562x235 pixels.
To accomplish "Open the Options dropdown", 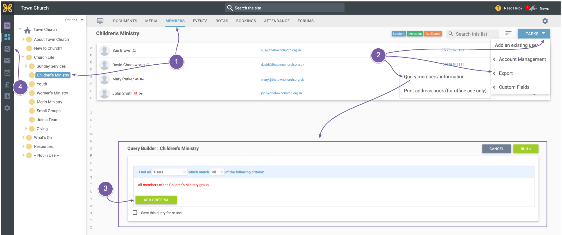I will click(74, 20).
